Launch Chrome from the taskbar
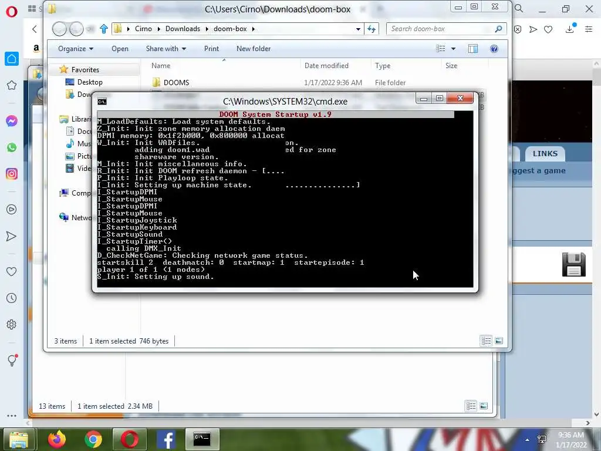The width and height of the screenshot is (601, 451). (x=93, y=439)
